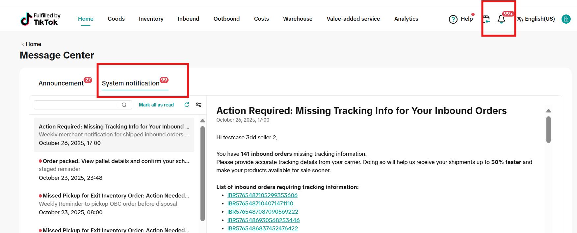Viewport: 577px width, 233px height.
Task: Switch to the Announcement tab
Action: pyautogui.click(x=61, y=83)
